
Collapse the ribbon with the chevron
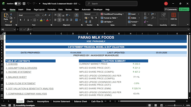click(x=188, y=25)
